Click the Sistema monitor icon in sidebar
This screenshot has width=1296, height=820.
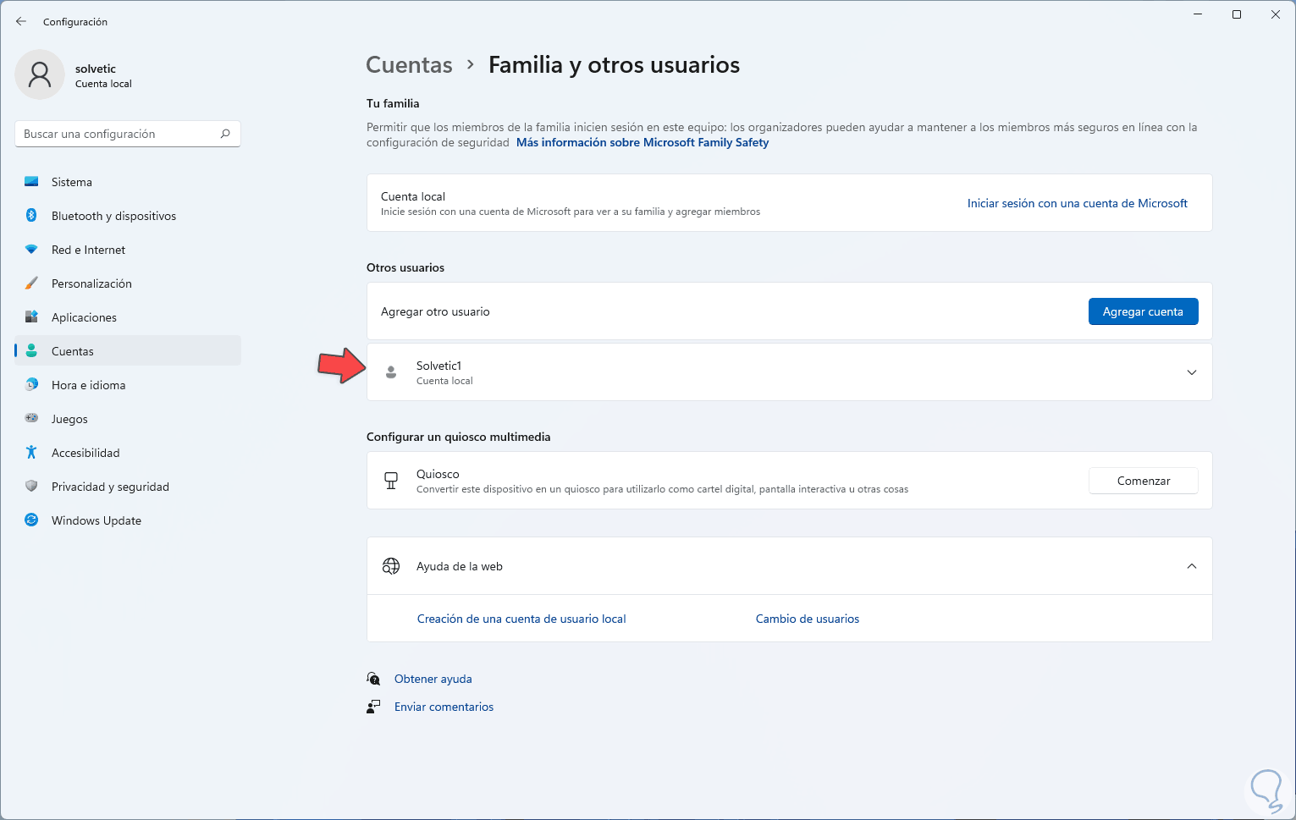click(31, 182)
